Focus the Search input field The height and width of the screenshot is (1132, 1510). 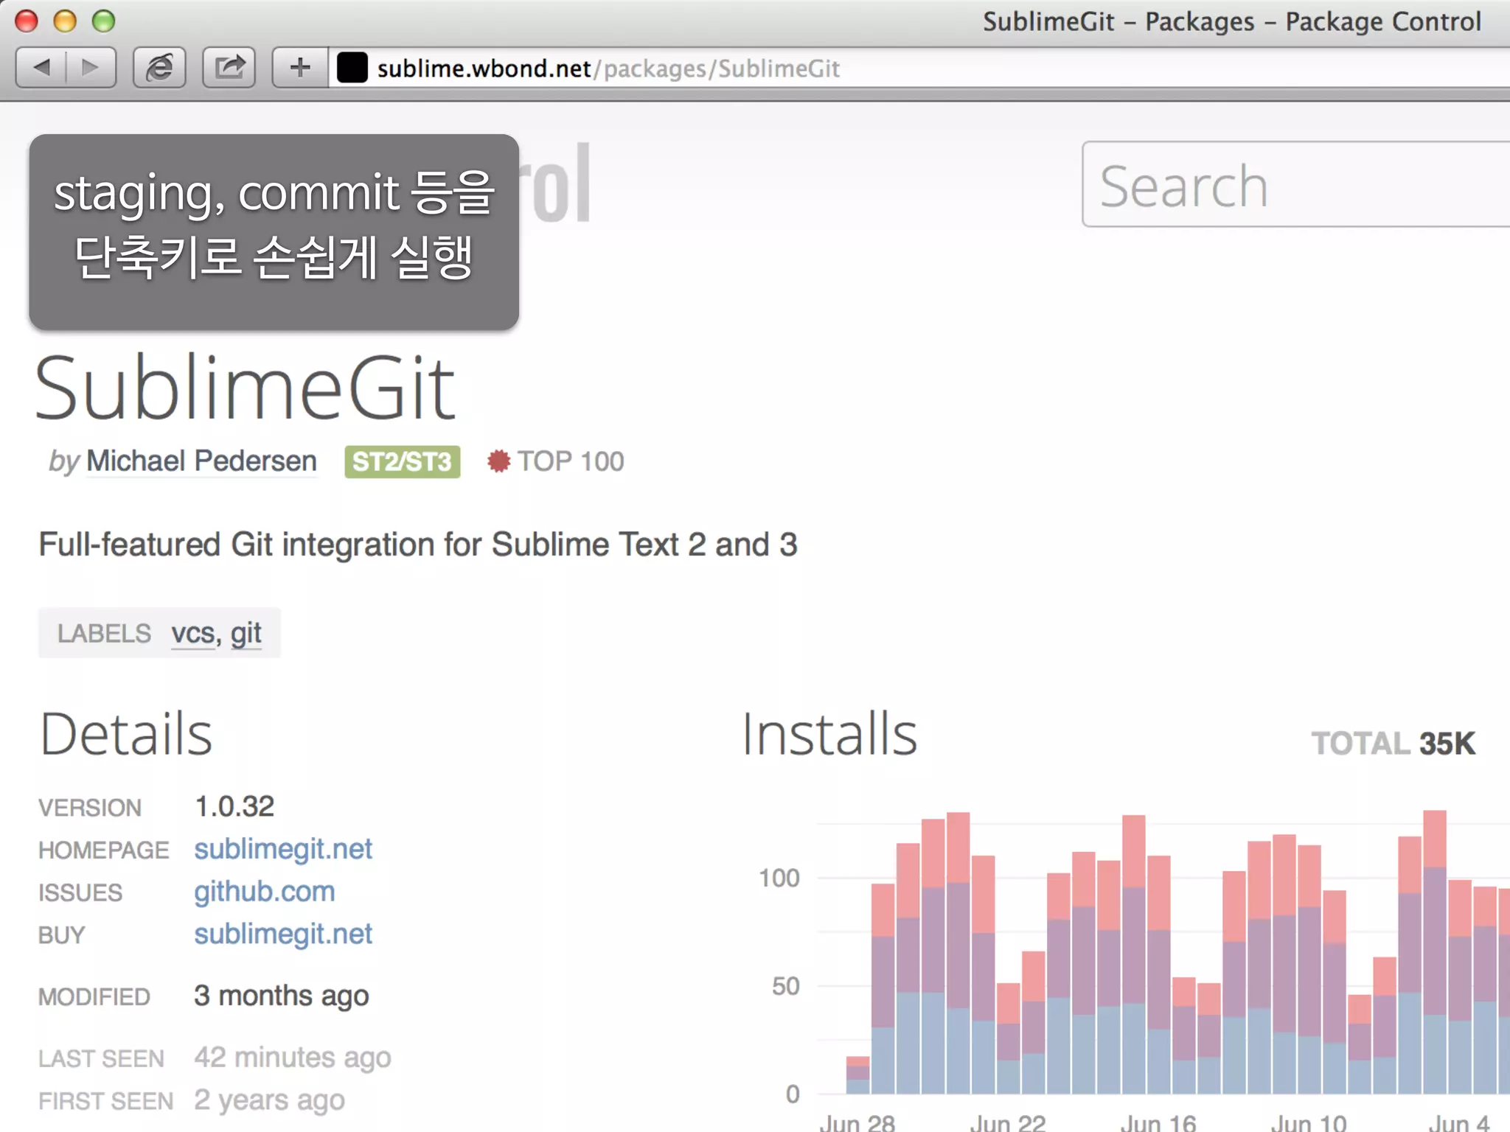1295,184
